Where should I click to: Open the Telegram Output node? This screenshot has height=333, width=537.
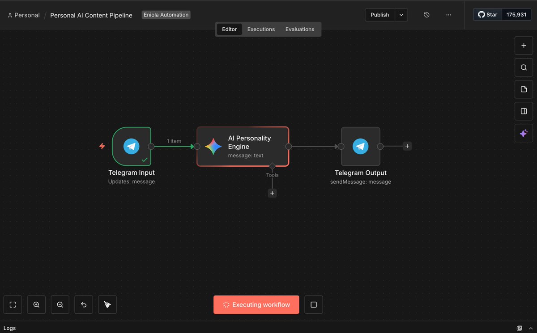coord(361,146)
